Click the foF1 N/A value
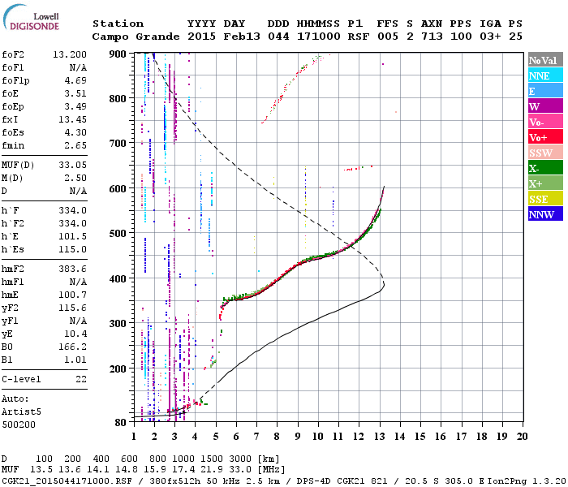This screenshot has height=487, width=568. tap(78, 67)
